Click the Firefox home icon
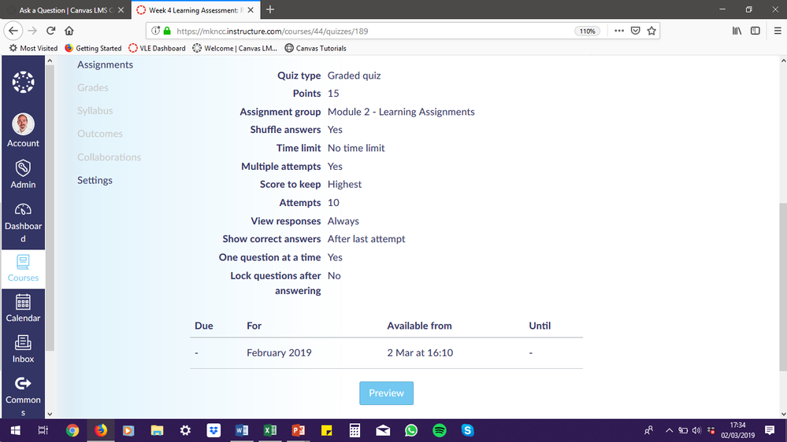Image resolution: width=787 pixels, height=442 pixels. (x=69, y=31)
